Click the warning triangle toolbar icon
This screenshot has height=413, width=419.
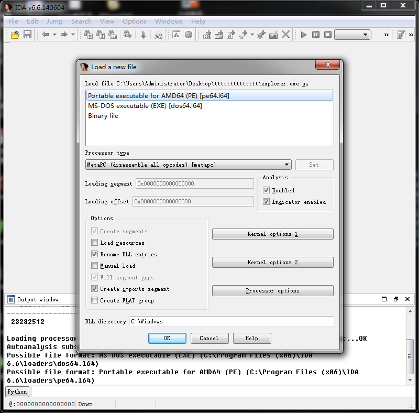pyautogui.click(x=177, y=35)
